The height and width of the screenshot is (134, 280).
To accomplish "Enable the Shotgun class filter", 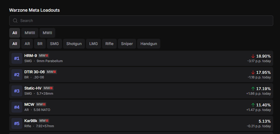I will (74, 44).
